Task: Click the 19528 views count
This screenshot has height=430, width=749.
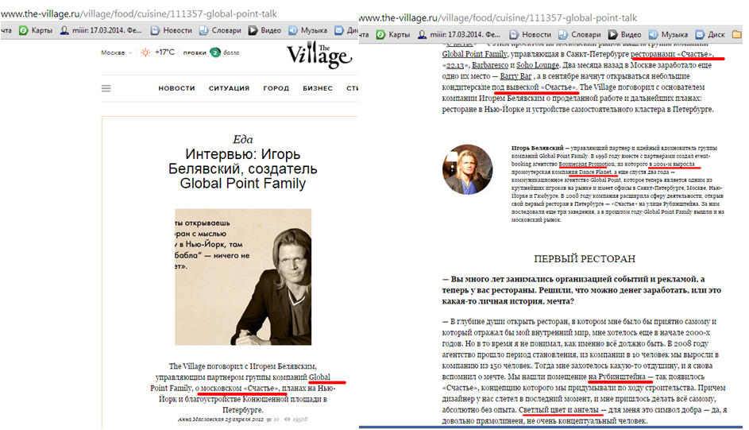Action: 300,420
